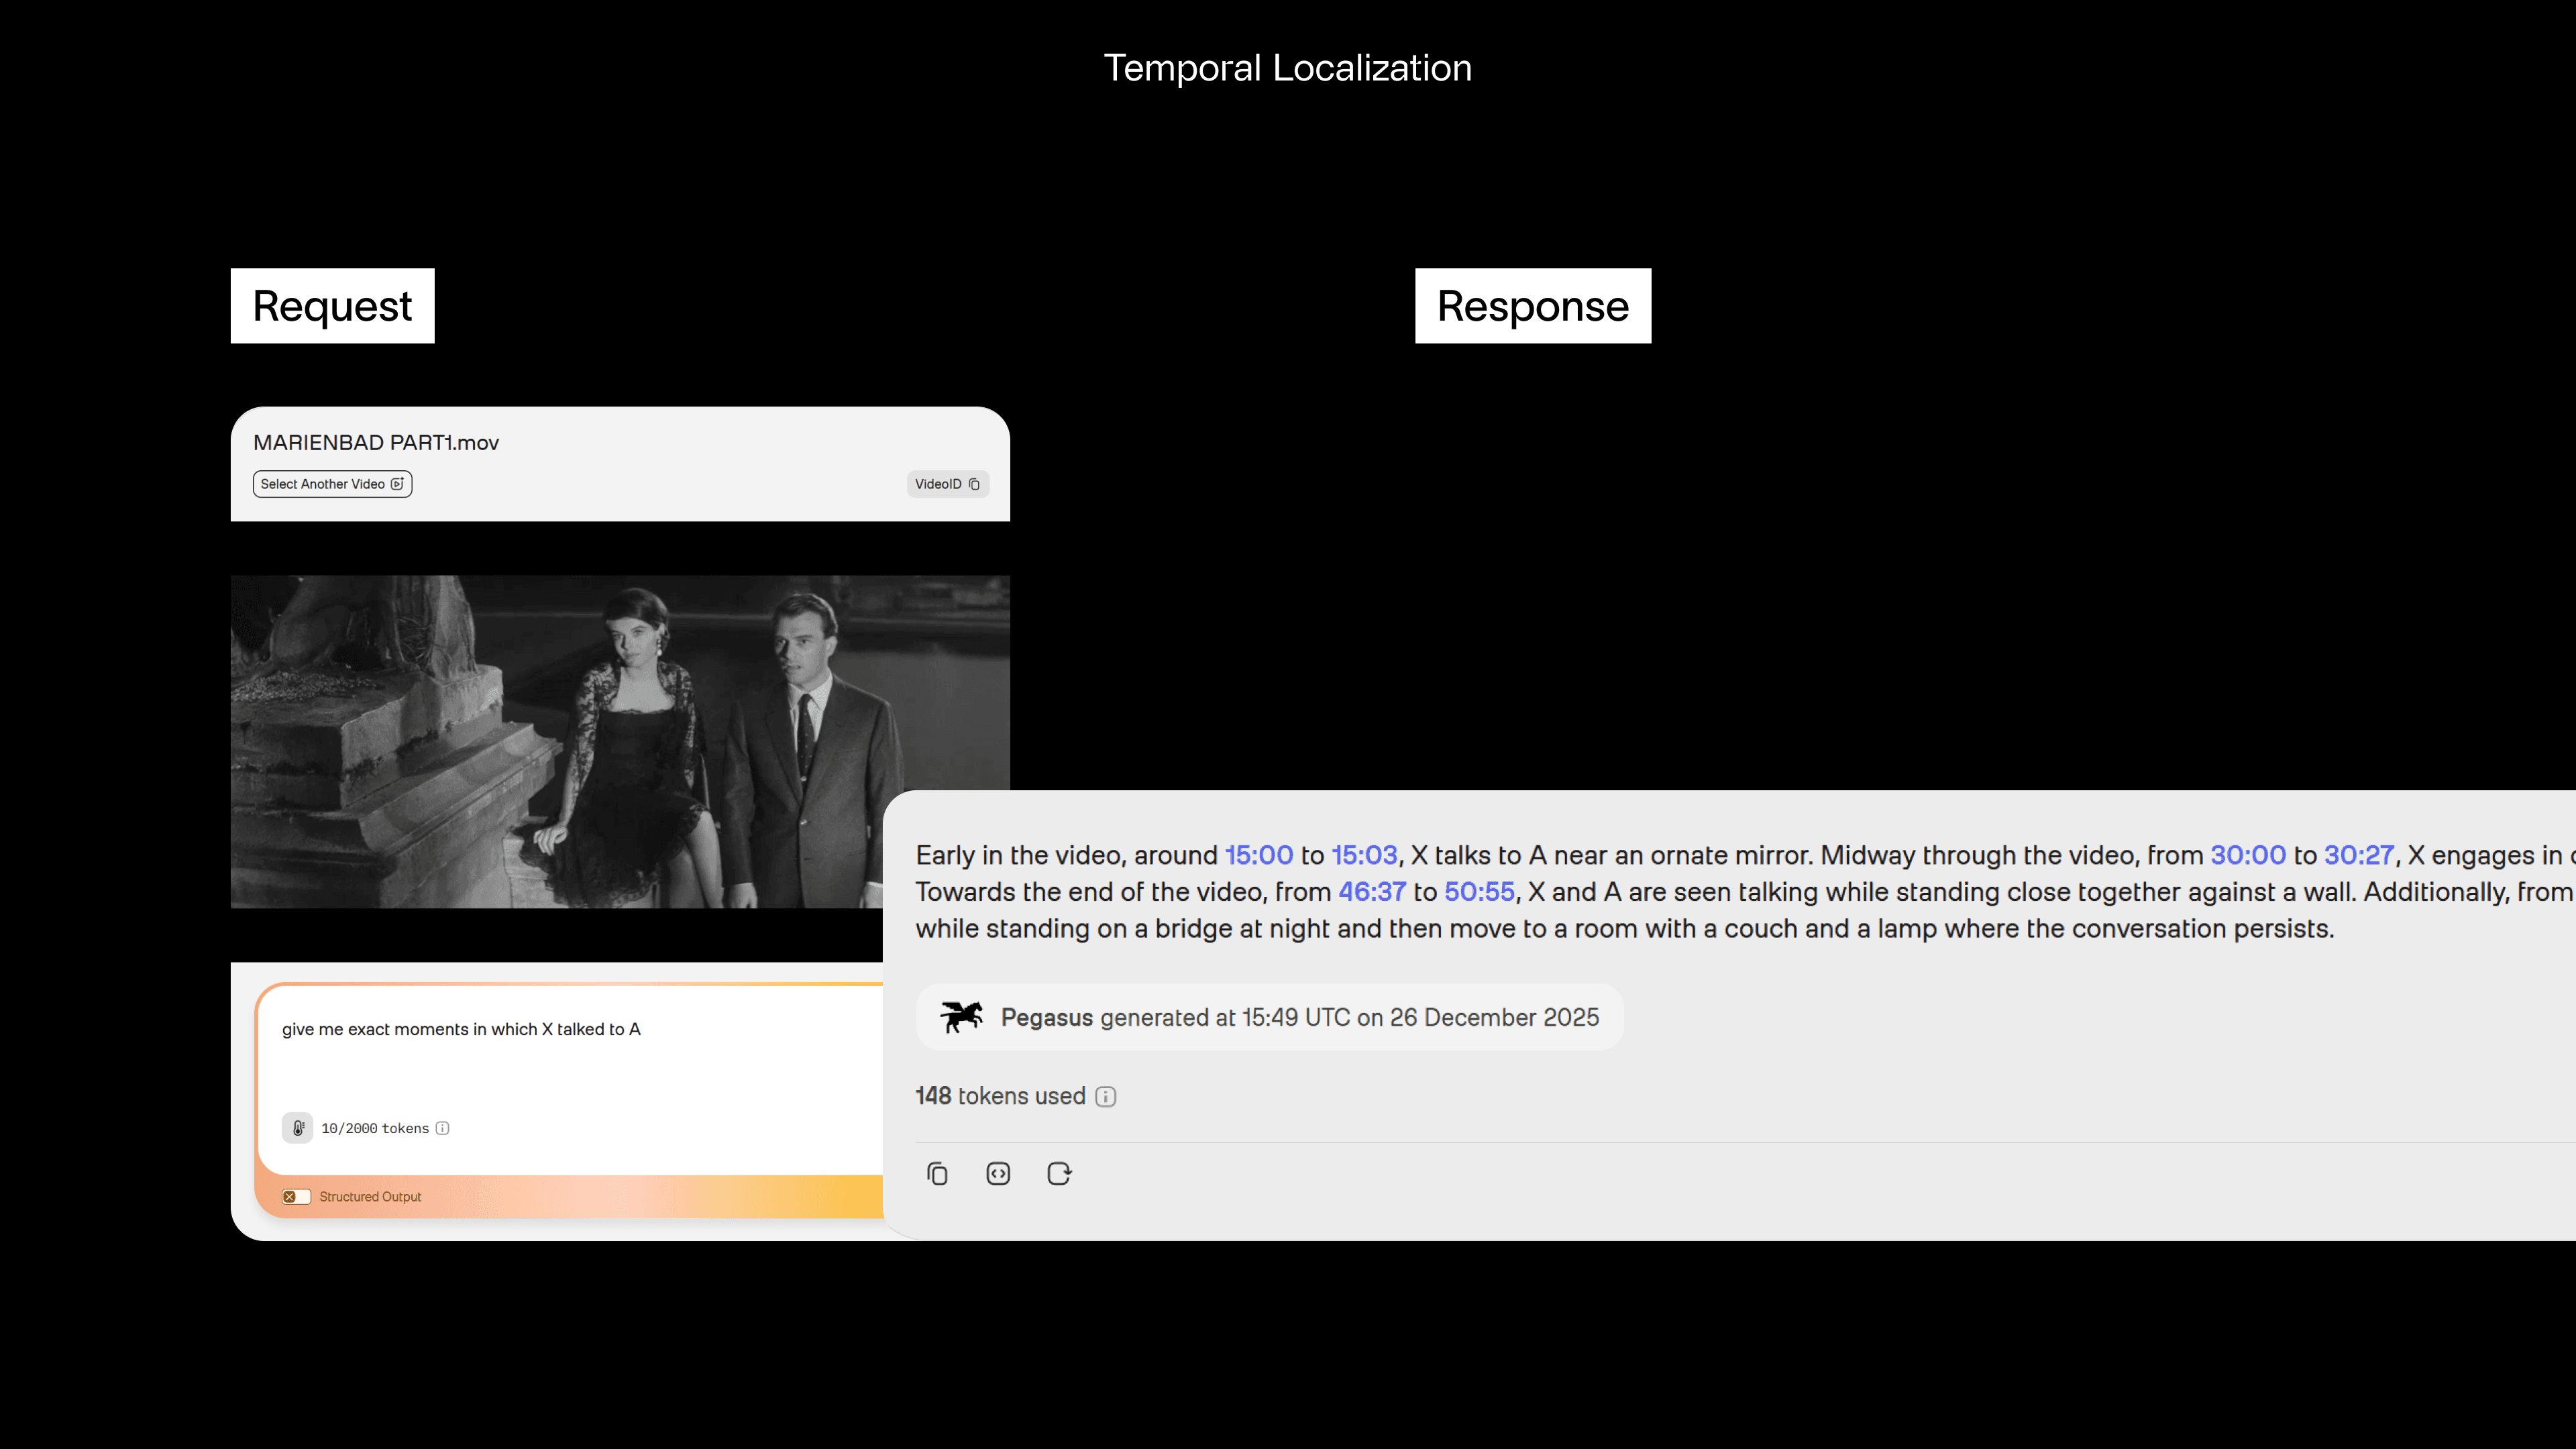Jump to timestamp 46:37
The image size is (2576, 1449).
pyautogui.click(x=1372, y=892)
